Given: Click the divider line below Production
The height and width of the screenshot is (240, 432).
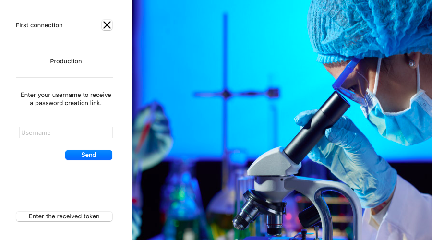Looking at the screenshot, I should click(64, 77).
